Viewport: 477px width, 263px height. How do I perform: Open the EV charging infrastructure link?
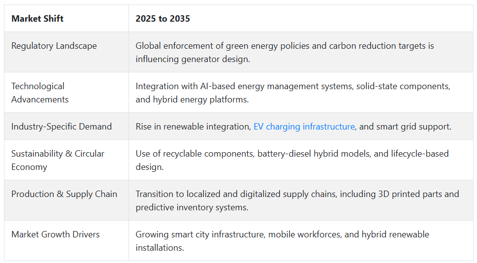(304, 126)
